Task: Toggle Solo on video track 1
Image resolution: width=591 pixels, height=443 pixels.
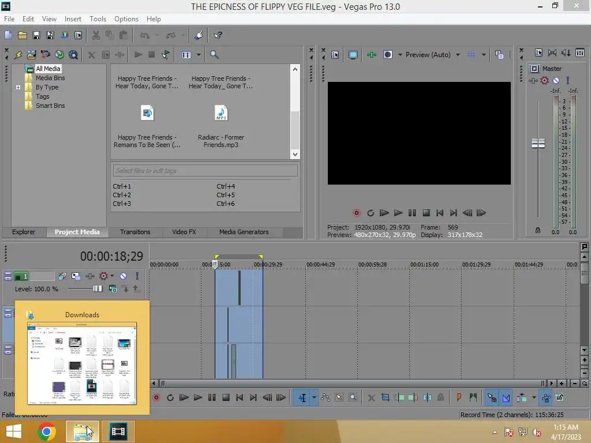Action: click(137, 276)
